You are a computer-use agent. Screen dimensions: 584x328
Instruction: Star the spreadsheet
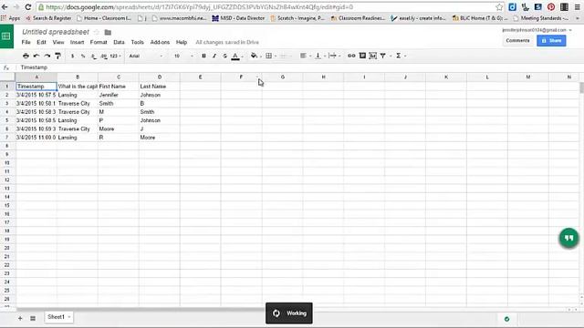pyautogui.click(x=97, y=32)
